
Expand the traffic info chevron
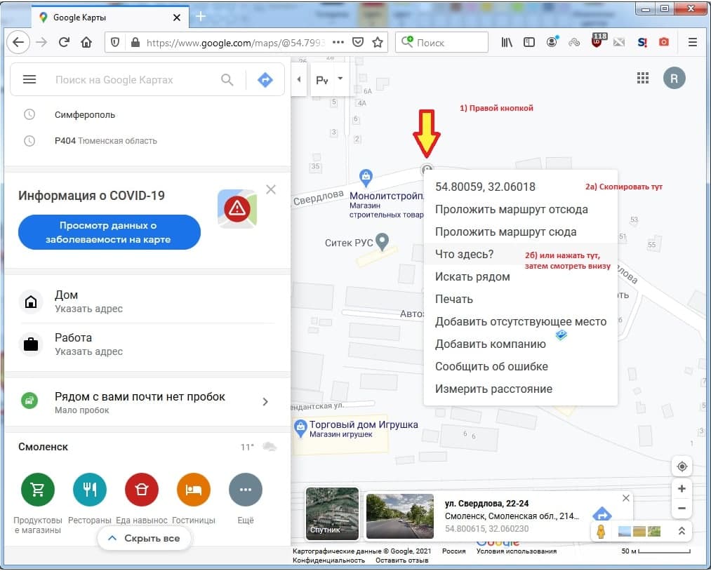coord(265,401)
